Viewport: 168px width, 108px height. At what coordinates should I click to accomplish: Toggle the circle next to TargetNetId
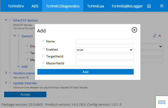coord(43,56)
